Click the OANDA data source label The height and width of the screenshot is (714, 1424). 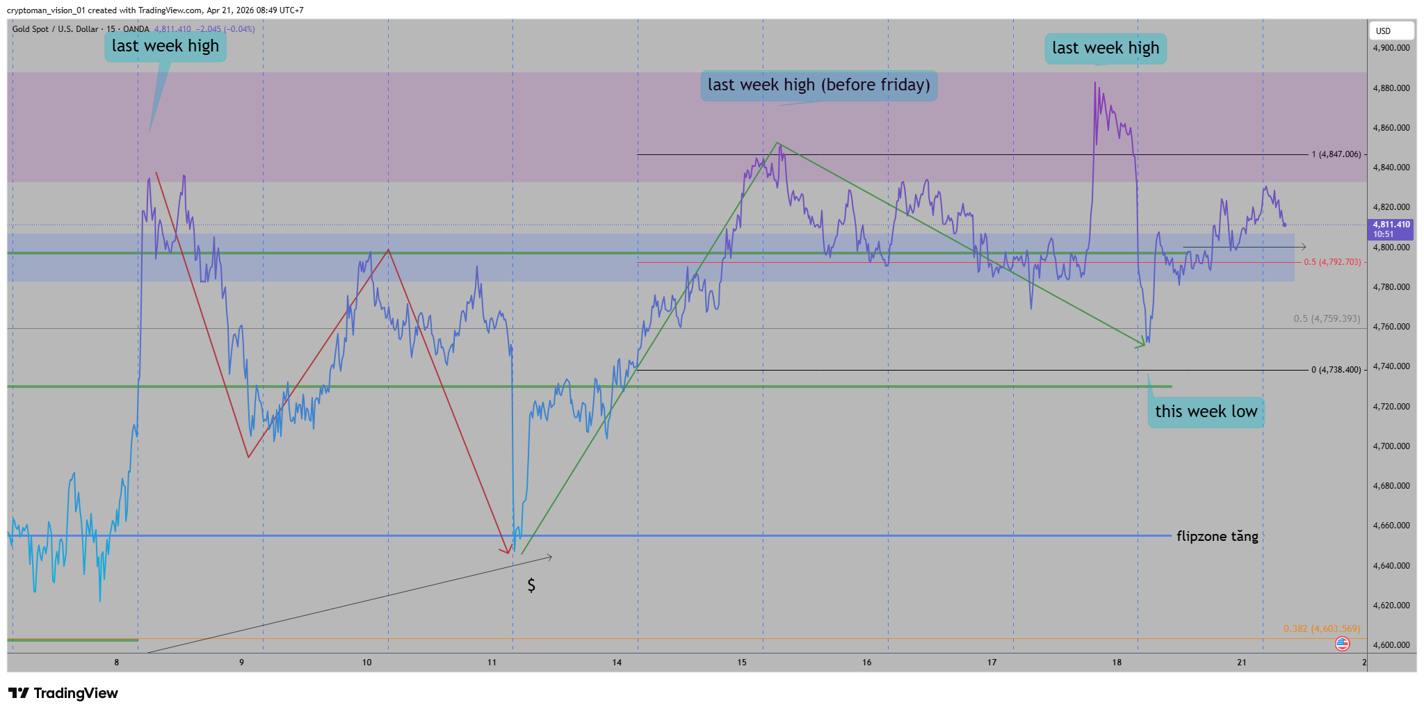click(x=136, y=29)
